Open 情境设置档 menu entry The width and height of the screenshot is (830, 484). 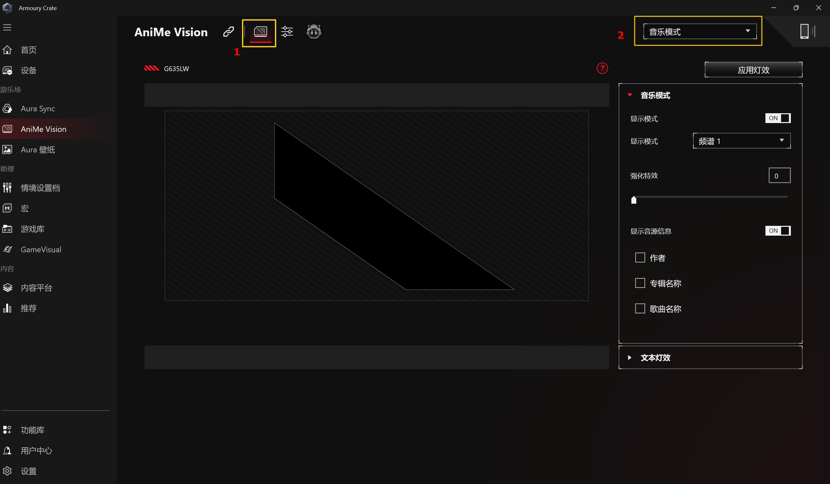coord(40,188)
